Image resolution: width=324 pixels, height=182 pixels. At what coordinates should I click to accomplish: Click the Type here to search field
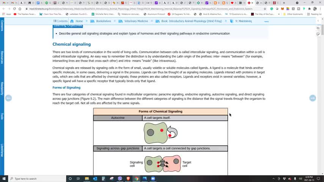[x=37, y=179]
